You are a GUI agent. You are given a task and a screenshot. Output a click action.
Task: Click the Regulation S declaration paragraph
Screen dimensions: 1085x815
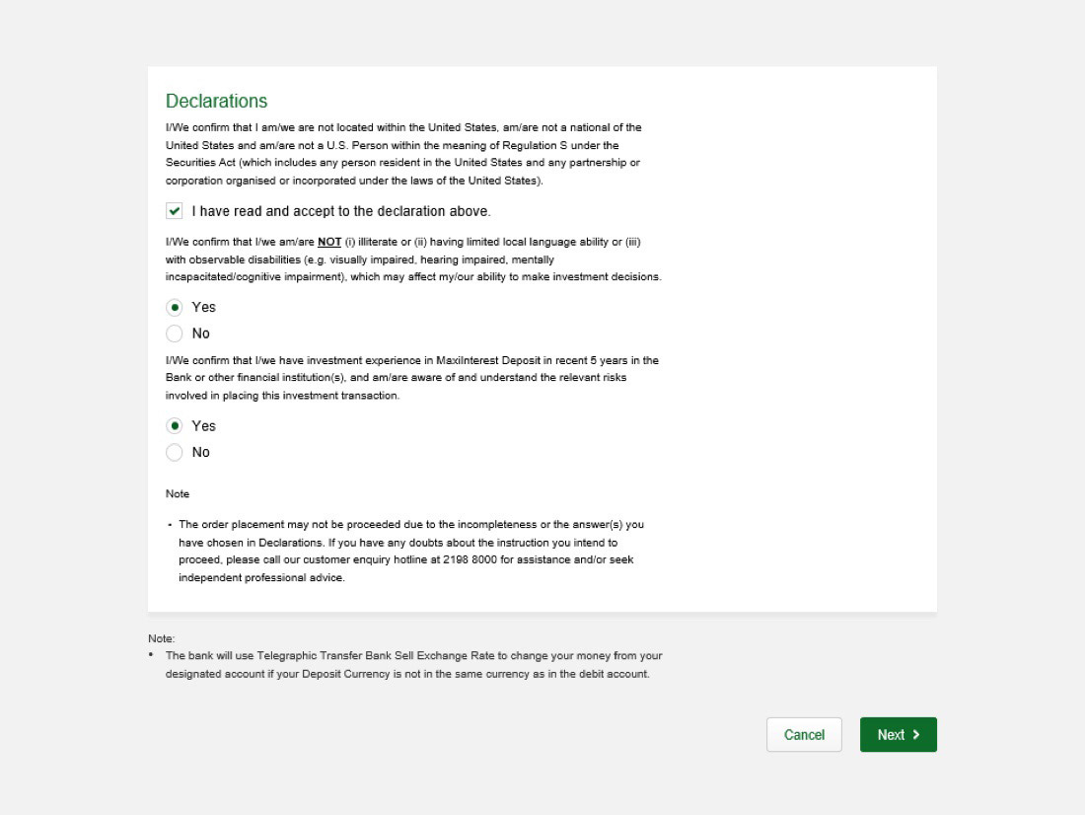point(403,154)
